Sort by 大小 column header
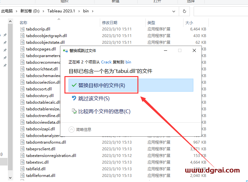Image resolution: width=248 pixels, height=182 pixels. tap(189, 23)
